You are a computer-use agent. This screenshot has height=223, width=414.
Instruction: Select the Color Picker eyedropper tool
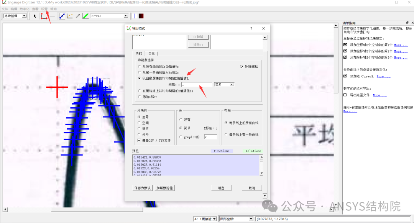click(x=77, y=16)
